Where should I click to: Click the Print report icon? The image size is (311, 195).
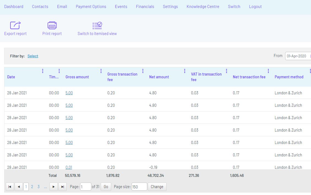(x=52, y=25)
